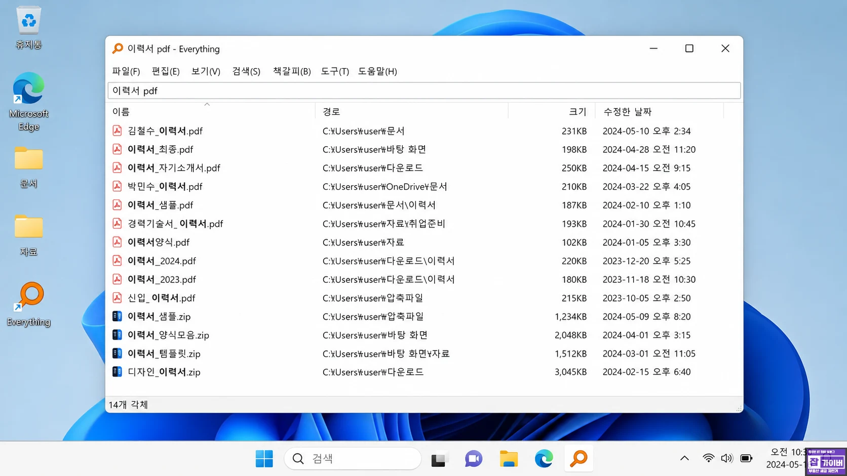Click PDF icon of 김철수_이력서.pdf
This screenshot has height=476, width=847.
pyautogui.click(x=117, y=131)
